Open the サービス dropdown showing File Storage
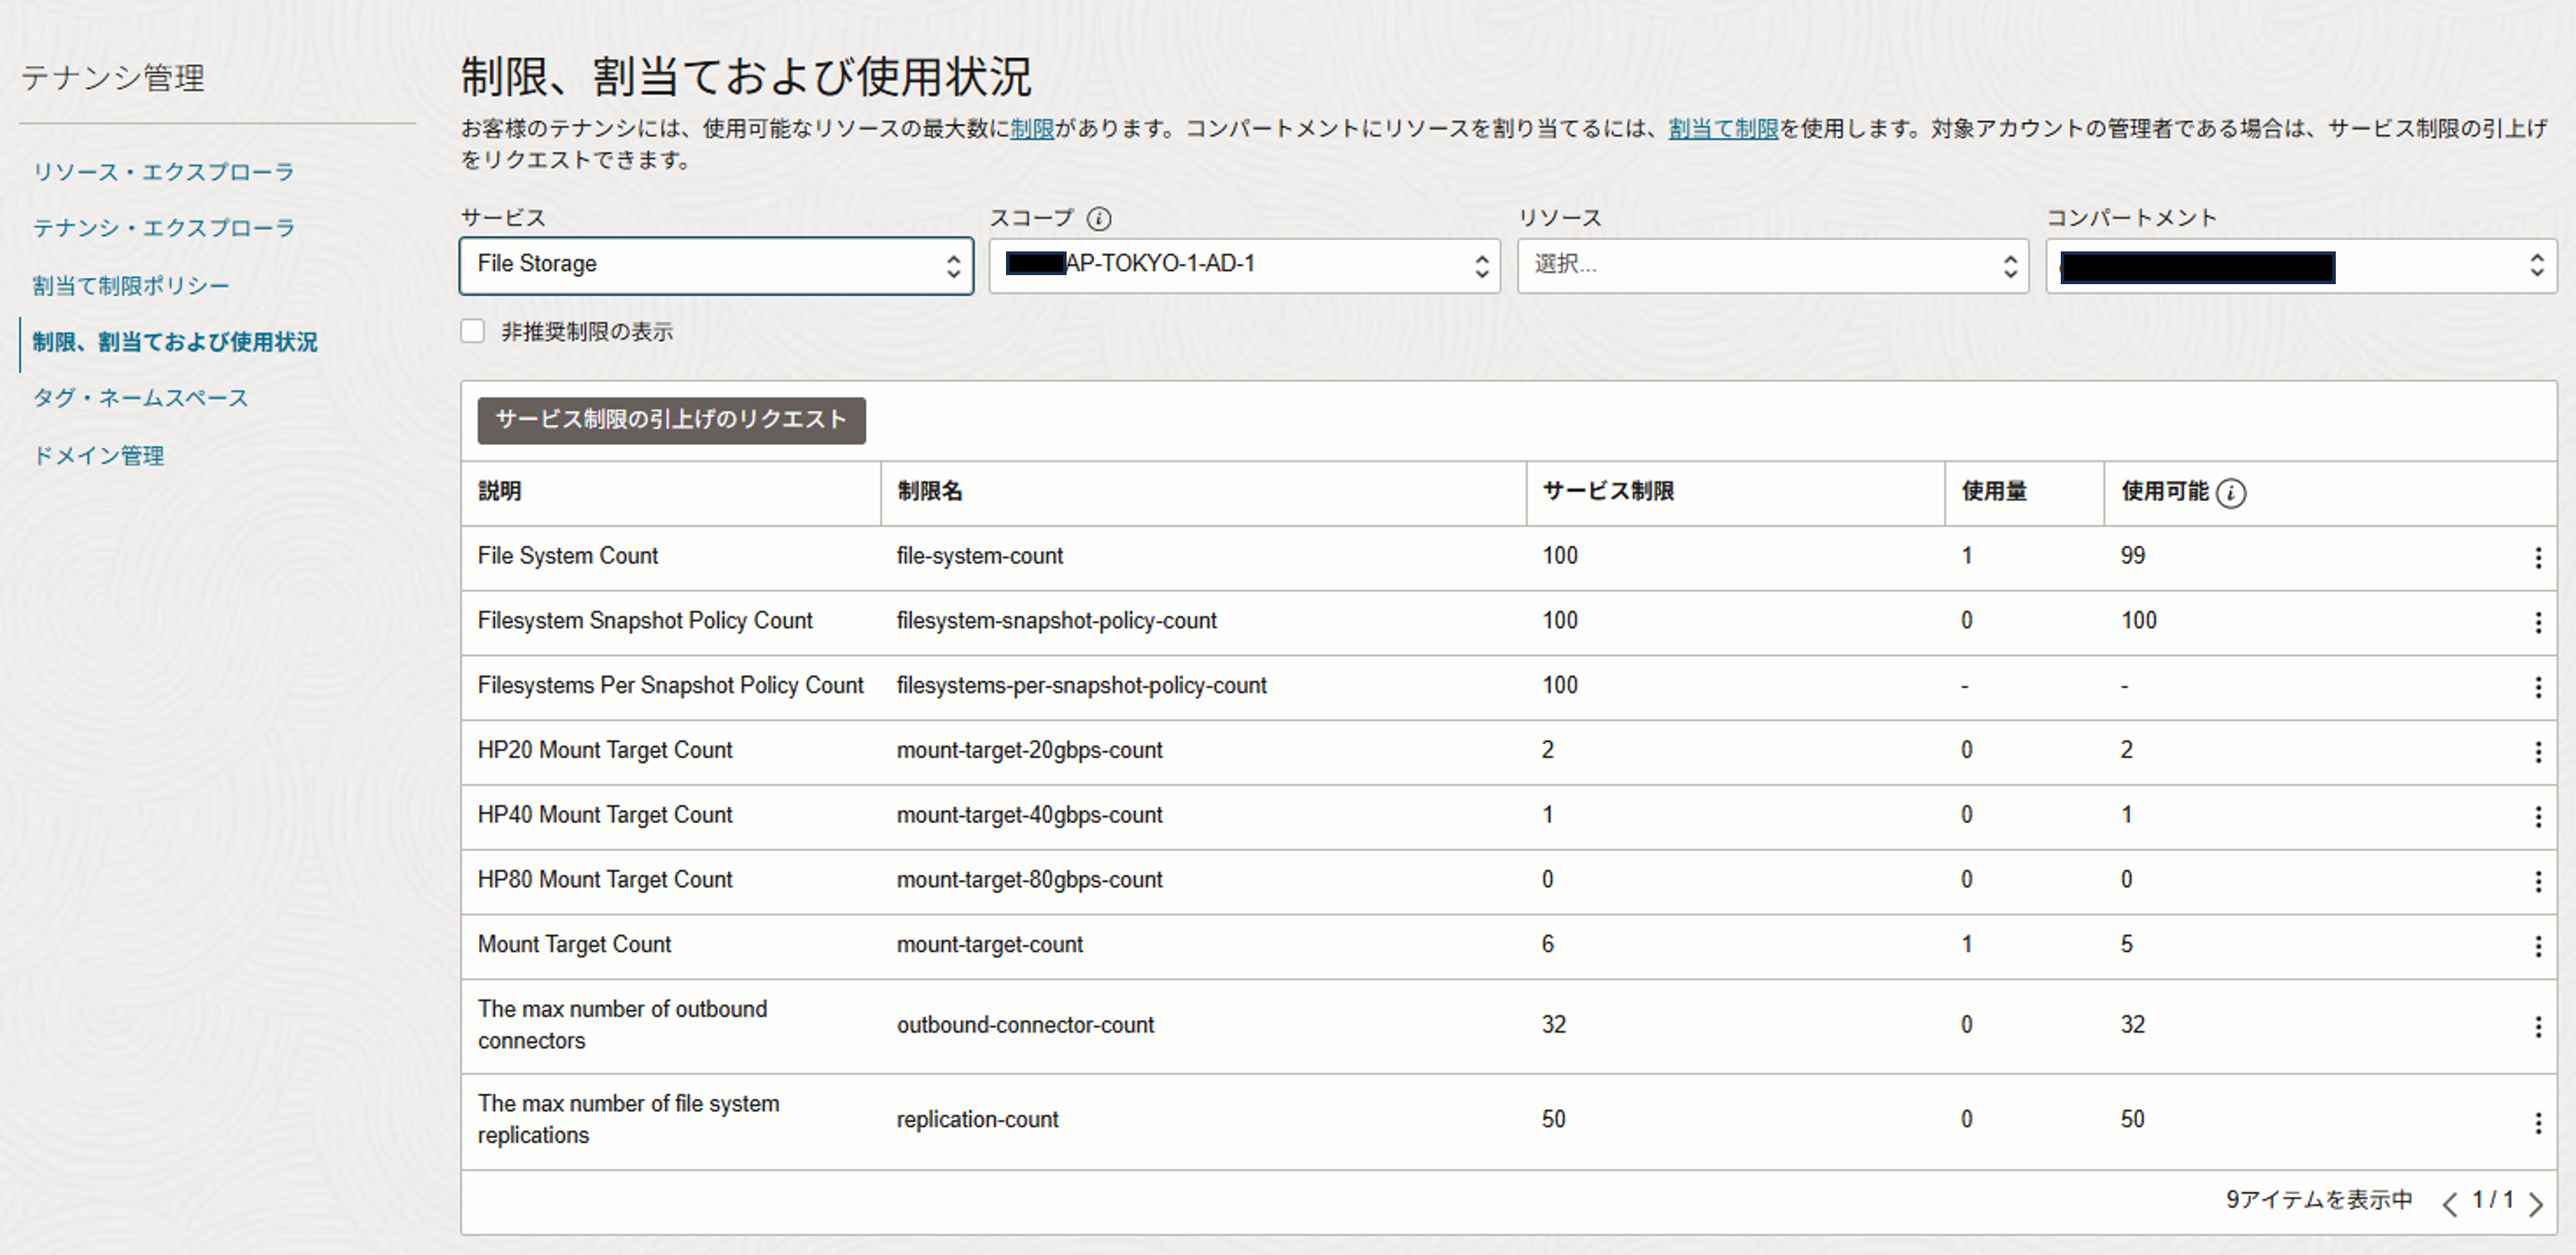Screen dimensions: 2576x1255 point(716,265)
